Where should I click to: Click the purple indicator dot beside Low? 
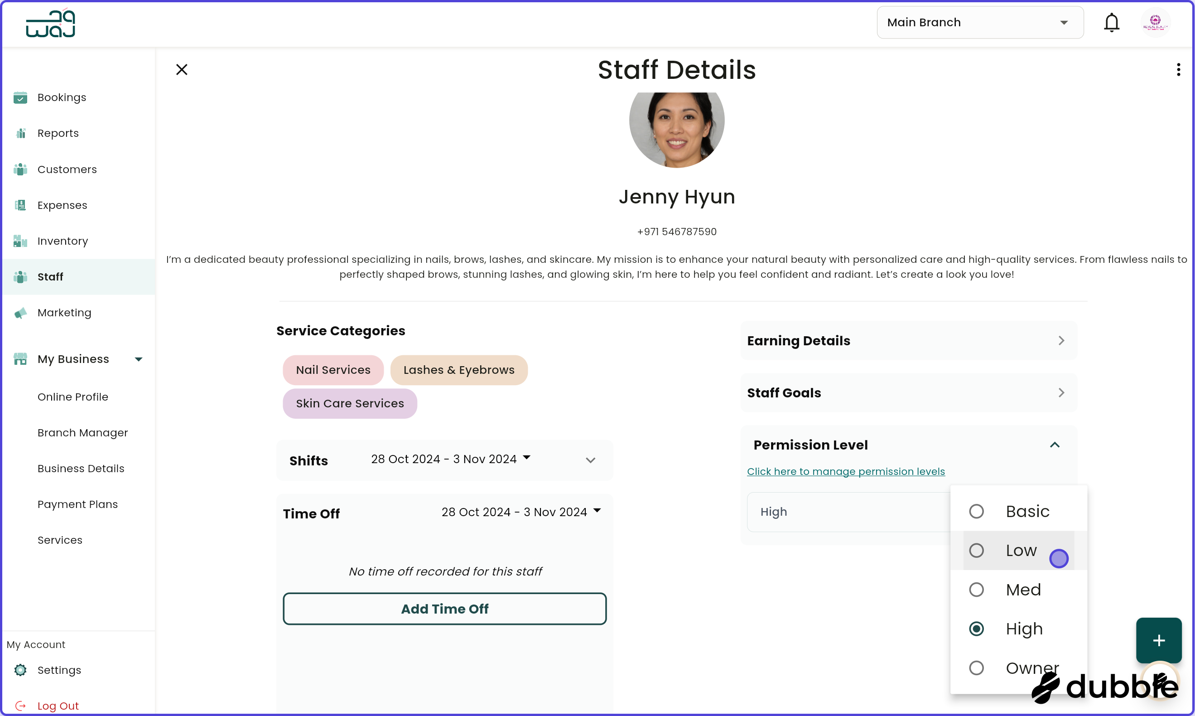[1059, 558]
